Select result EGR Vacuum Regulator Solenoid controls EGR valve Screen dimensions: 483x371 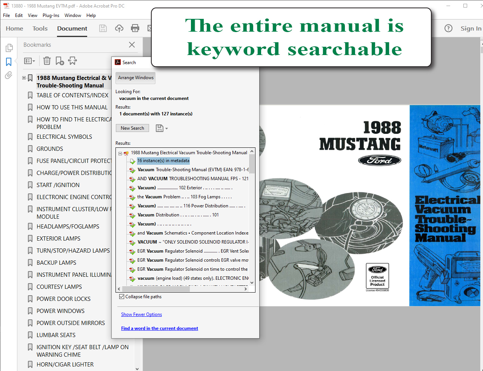[x=192, y=260]
